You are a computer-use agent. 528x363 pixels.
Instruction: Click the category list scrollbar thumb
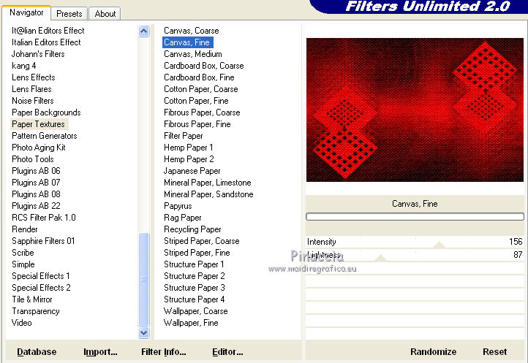[x=144, y=279]
